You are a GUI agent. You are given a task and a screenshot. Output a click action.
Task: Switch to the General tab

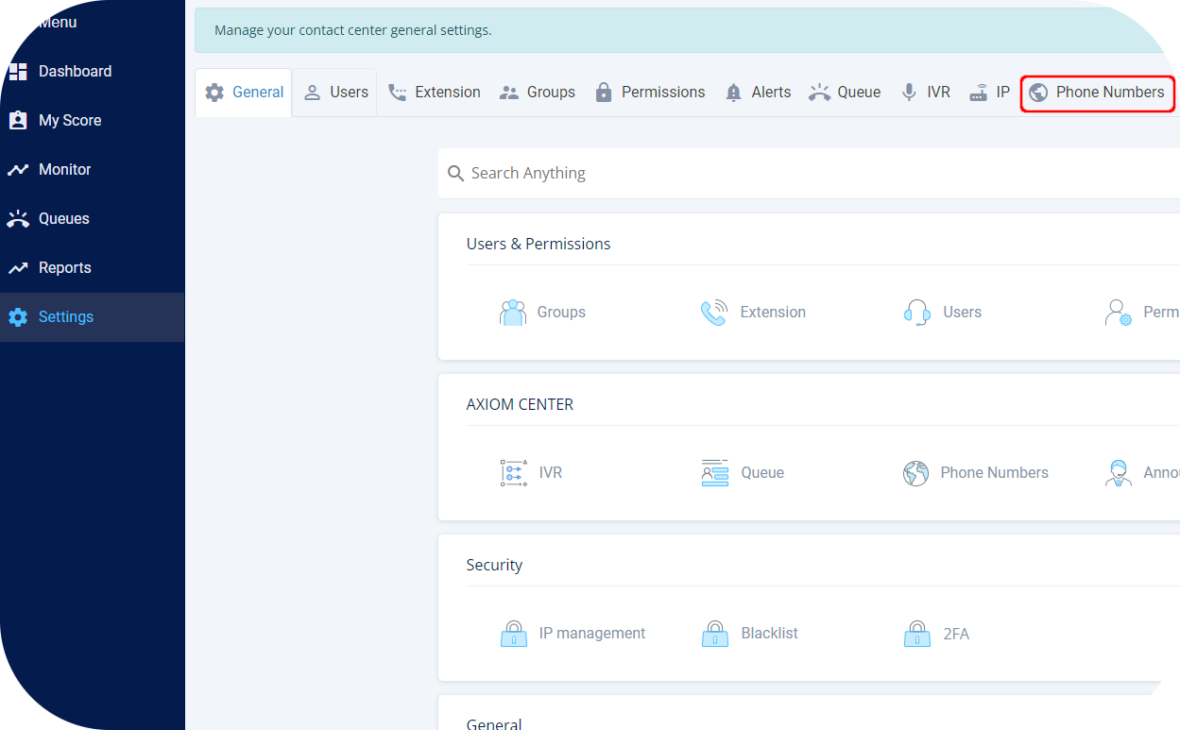pos(244,93)
